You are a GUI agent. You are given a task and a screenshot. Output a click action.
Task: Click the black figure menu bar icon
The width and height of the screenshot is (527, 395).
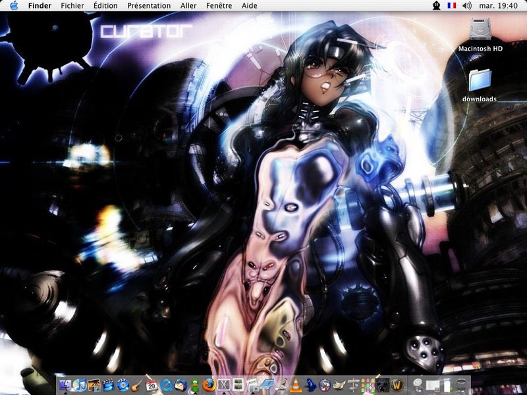coord(436,5)
